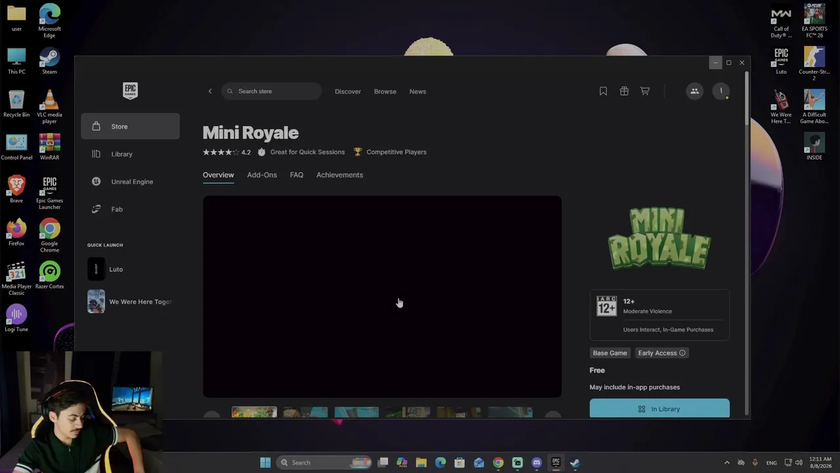Open INSIDE game desktop shortcut
840x473 pixels.
(814, 146)
